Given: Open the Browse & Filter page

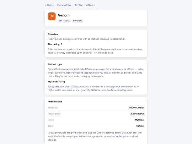Looking at the screenshot, I should point(64,5).
